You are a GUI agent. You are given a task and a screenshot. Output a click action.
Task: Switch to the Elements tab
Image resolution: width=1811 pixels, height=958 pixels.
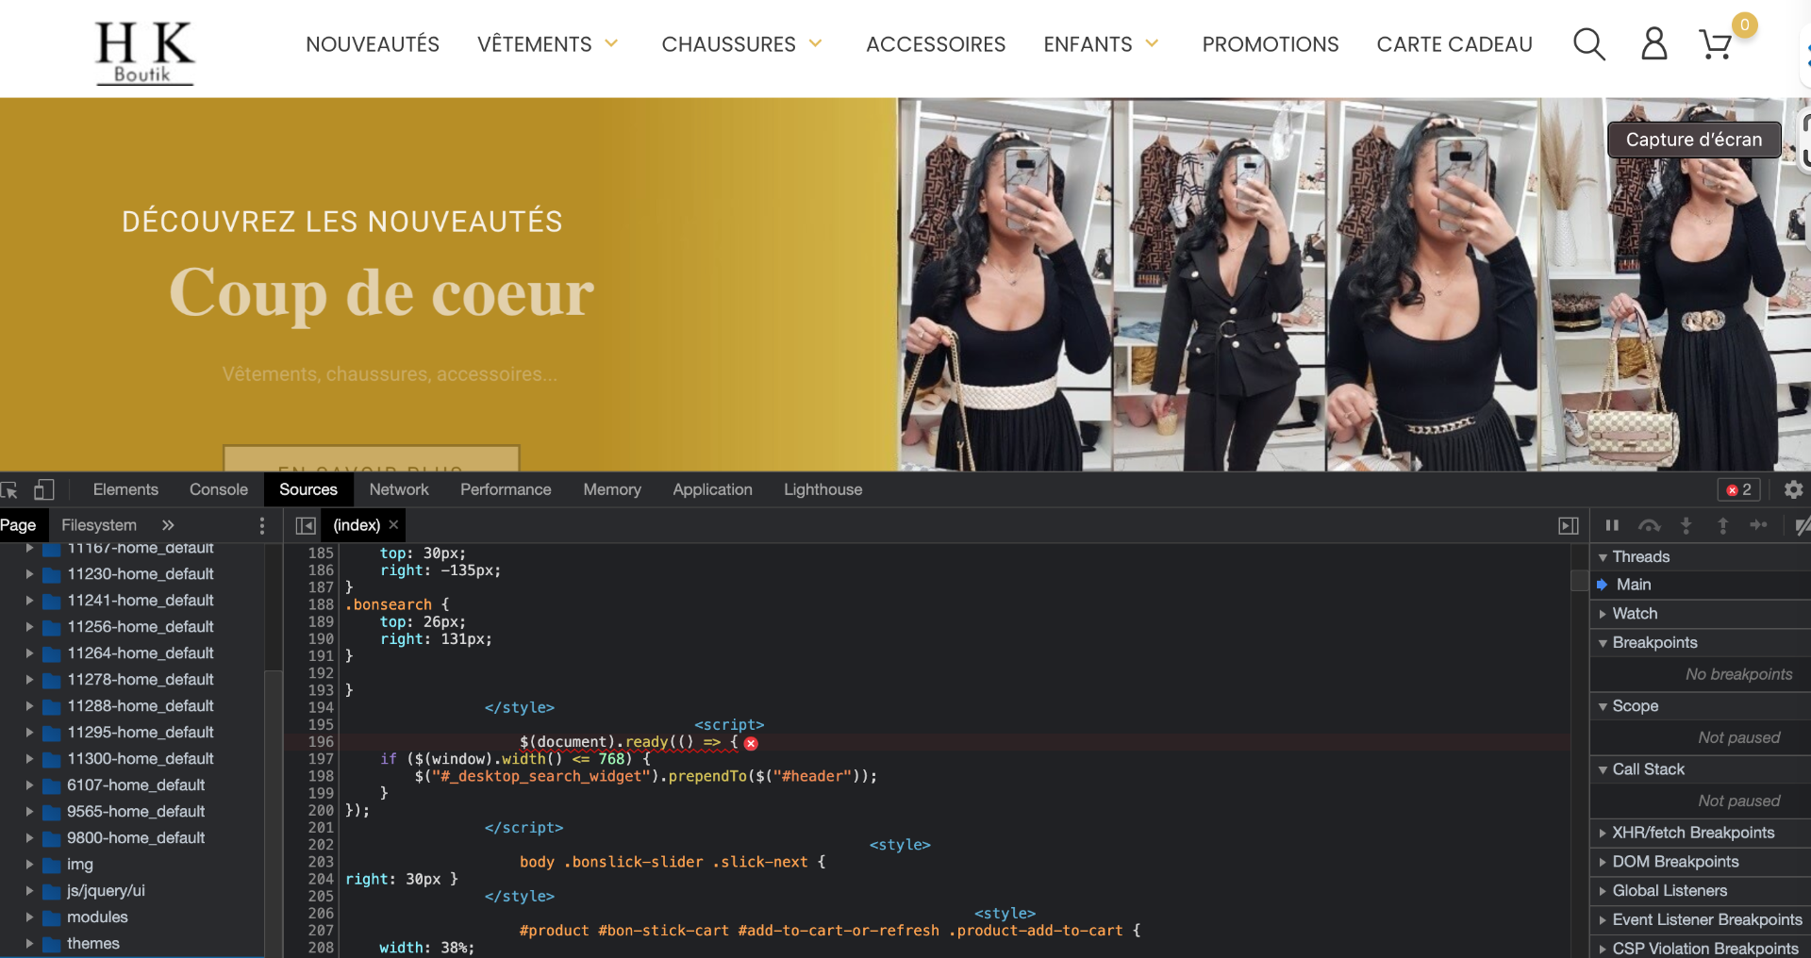(125, 489)
